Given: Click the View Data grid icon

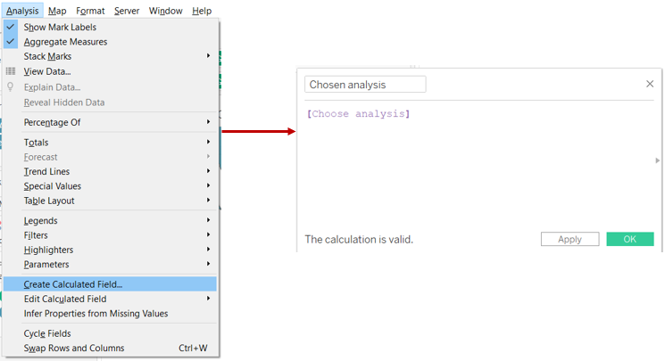Looking at the screenshot, I should click(x=11, y=71).
